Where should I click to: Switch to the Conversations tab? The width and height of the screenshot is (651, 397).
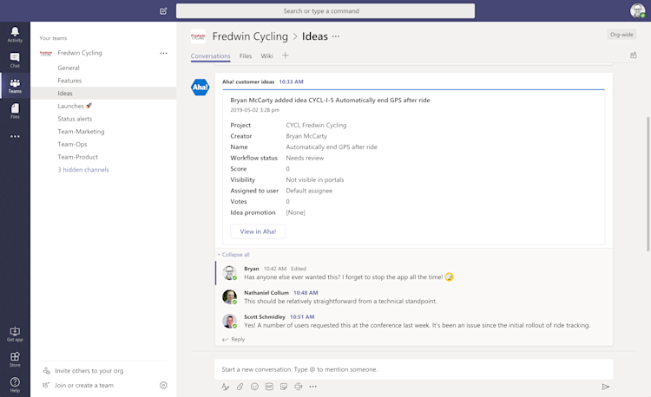click(x=211, y=56)
